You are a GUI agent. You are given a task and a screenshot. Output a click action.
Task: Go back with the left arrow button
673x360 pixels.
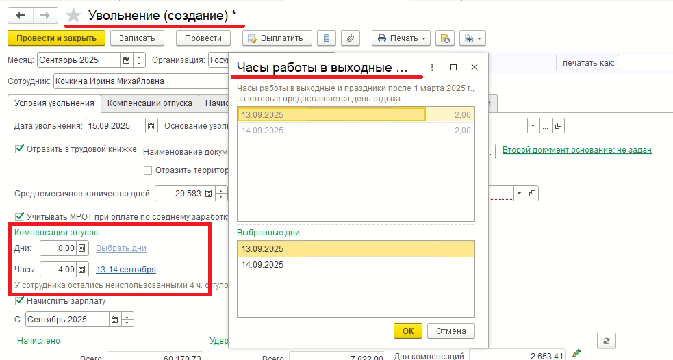(21, 16)
